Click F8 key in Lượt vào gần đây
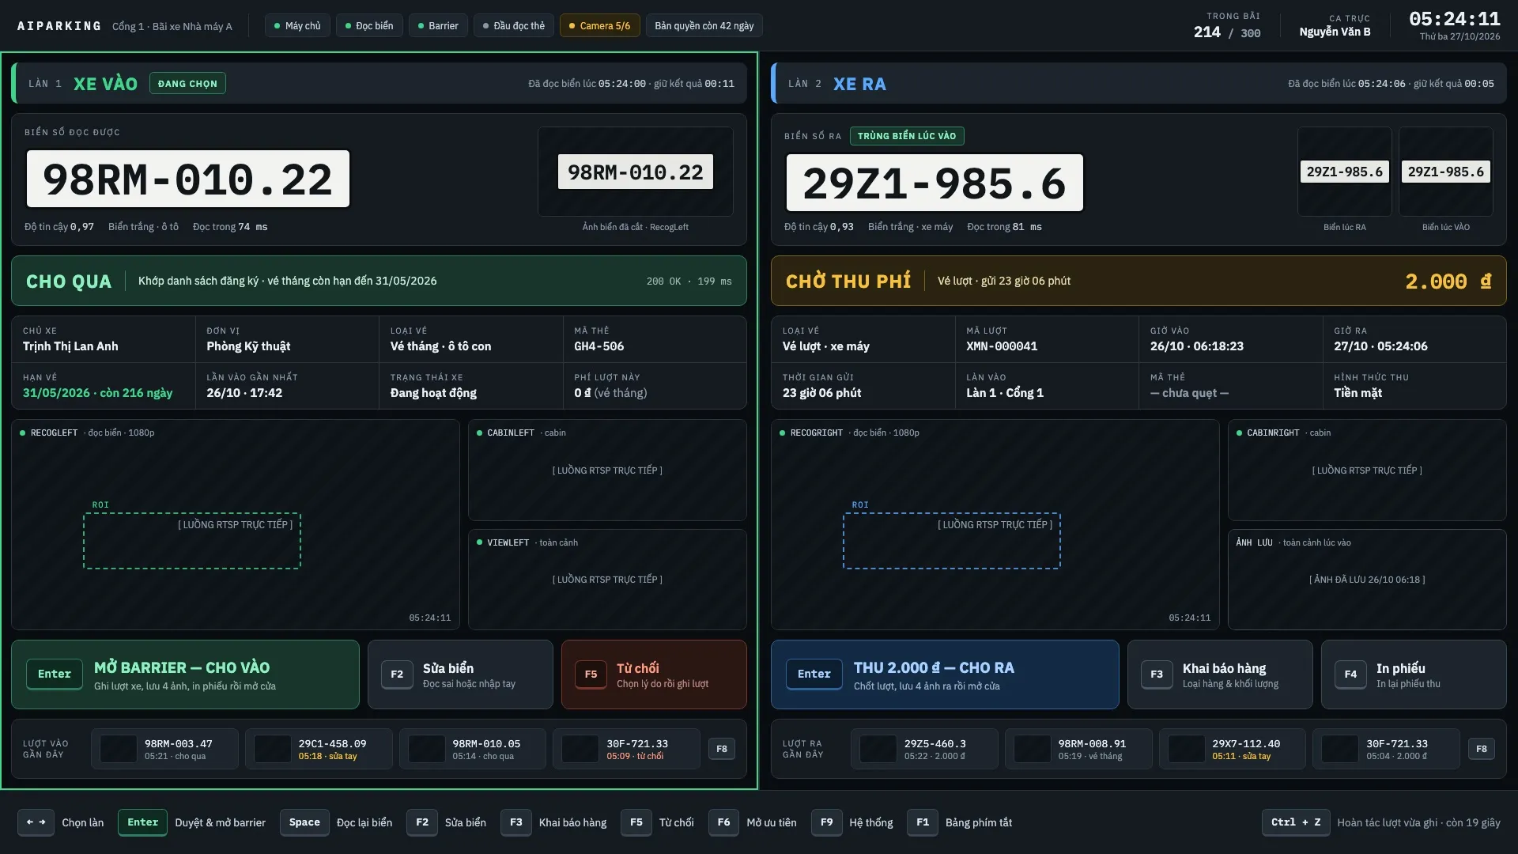 722,749
